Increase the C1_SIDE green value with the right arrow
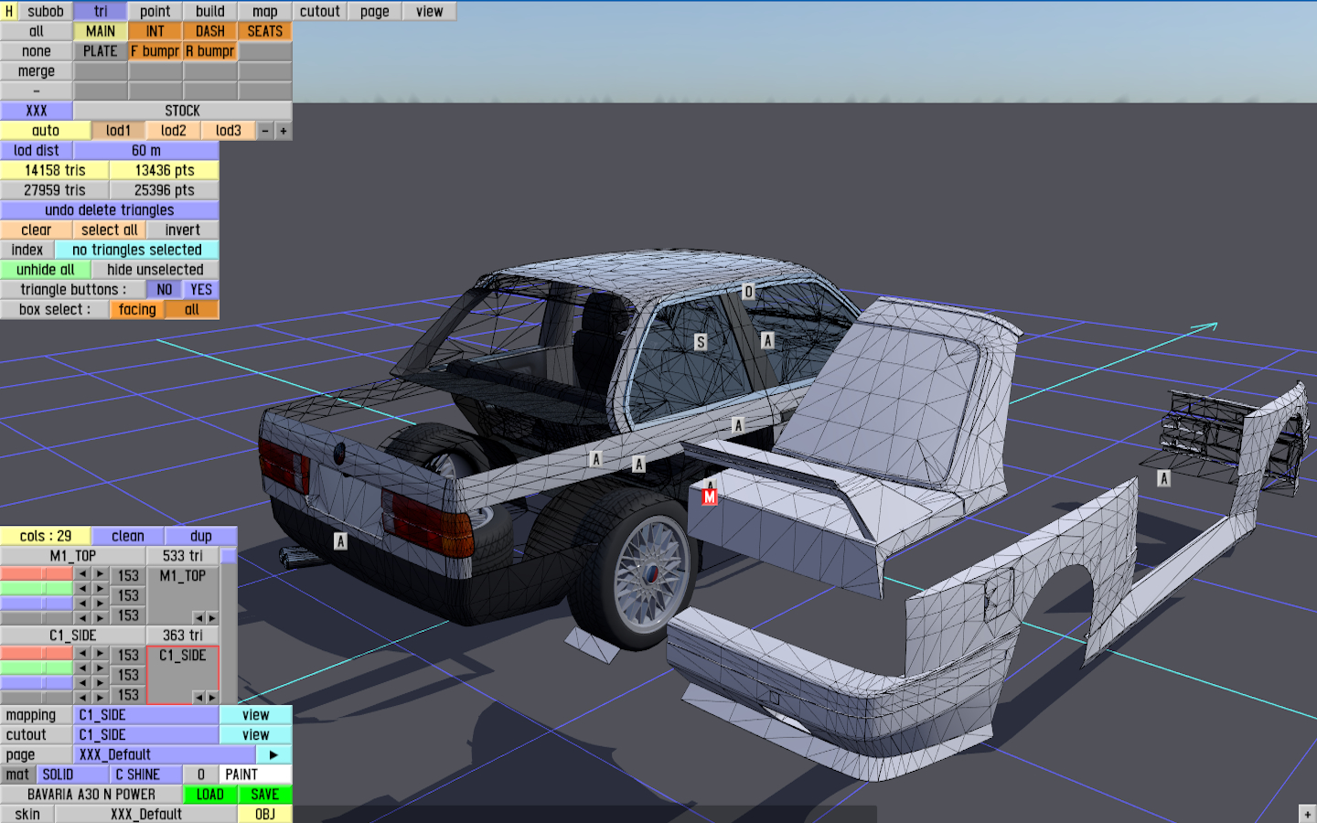 tap(101, 668)
